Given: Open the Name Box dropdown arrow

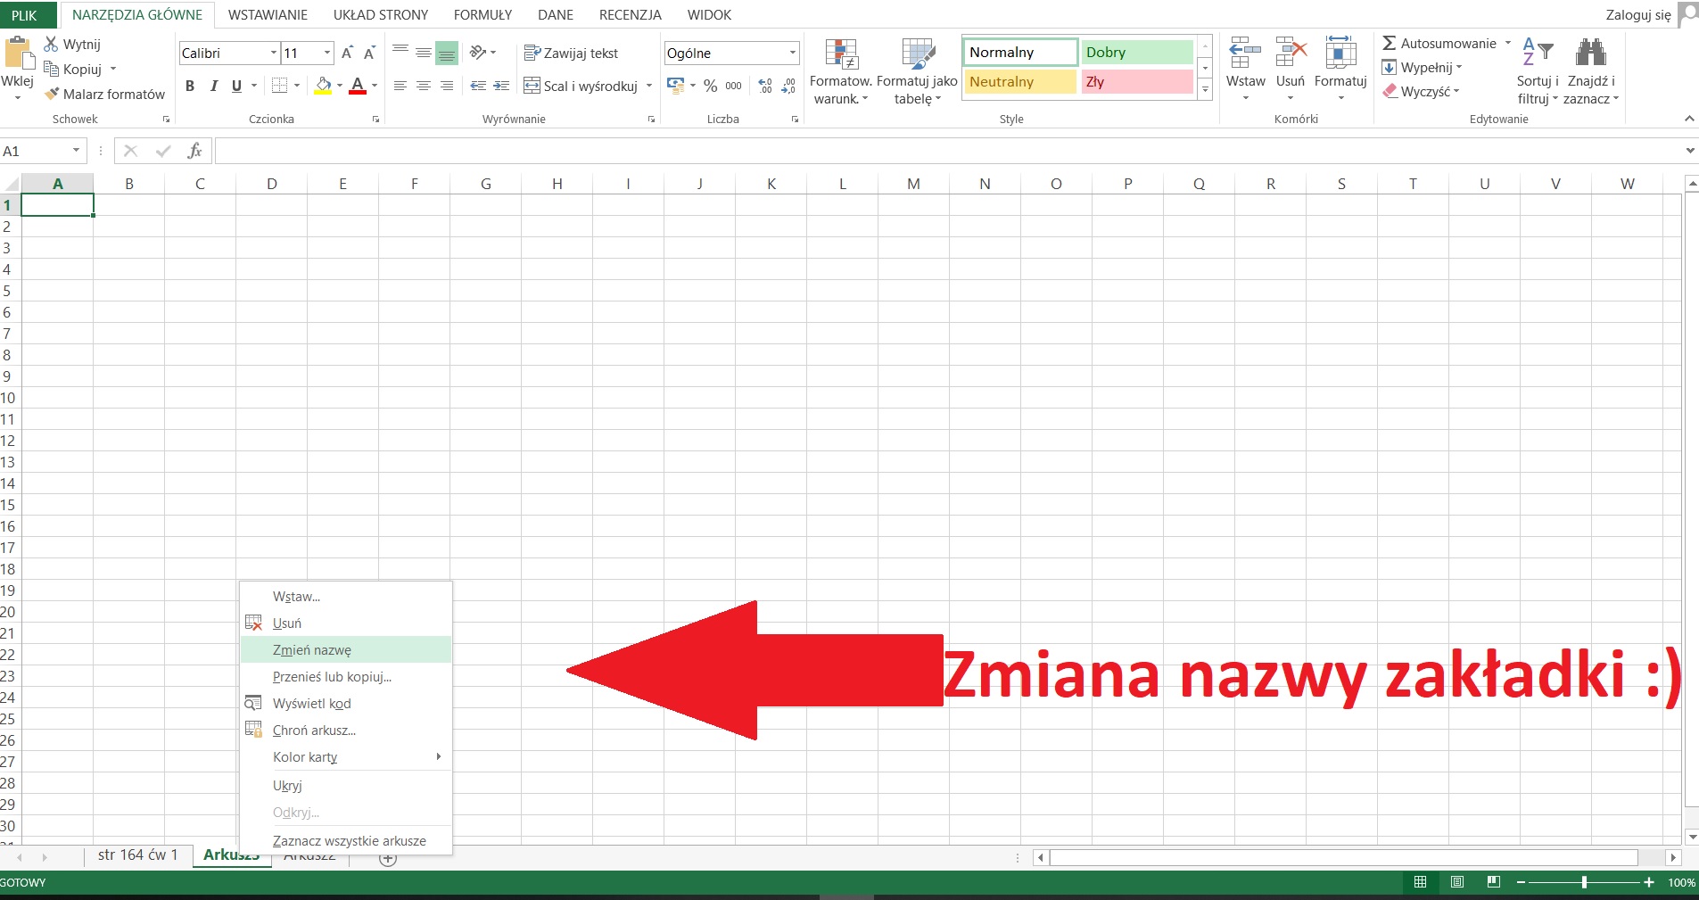Looking at the screenshot, I should [76, 151].
